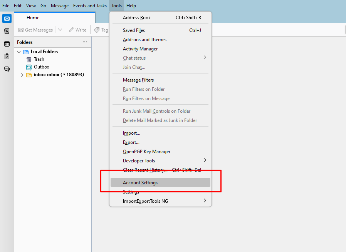Open the Calendar sidebar icon
This screenshot has width=346, height=252.
click(x=7, y=44)
